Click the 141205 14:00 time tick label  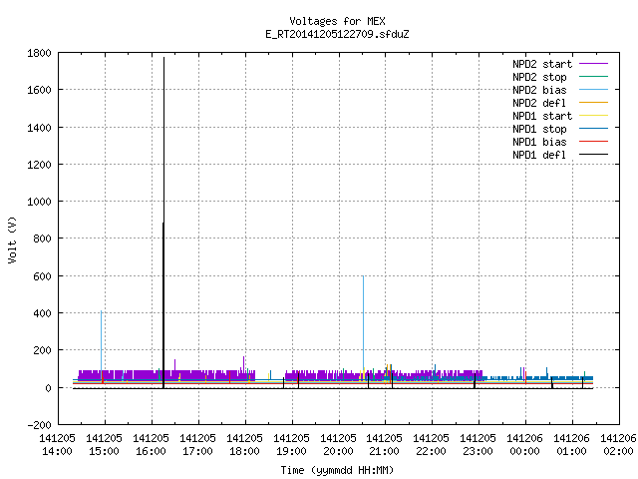point(58,445)
